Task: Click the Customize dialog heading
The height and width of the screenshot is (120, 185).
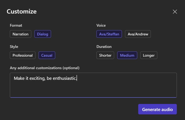Action: pyautogui.click(x=22, y=12)
